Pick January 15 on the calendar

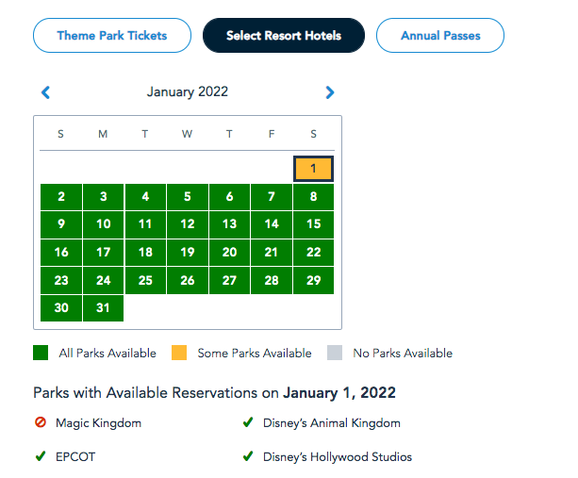pyautogui.click(x=313, y=224)
